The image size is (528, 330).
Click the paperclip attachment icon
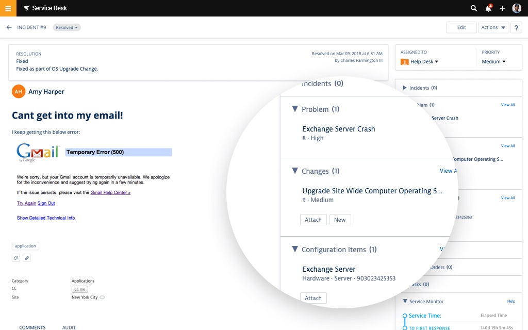pos(27,257)
